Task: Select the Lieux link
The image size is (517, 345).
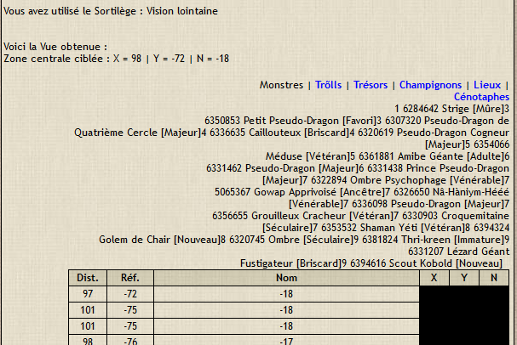Action: tap(487, 85)
